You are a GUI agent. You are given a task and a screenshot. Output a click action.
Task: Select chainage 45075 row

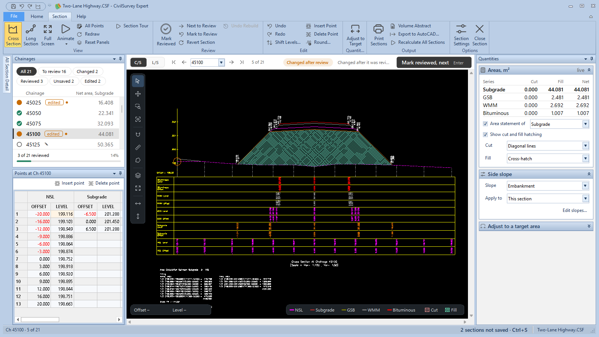(66, 124)
